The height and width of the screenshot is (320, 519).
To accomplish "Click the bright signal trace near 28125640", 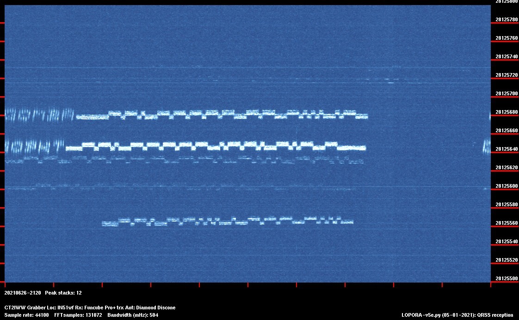I will [x=216, y=146].
